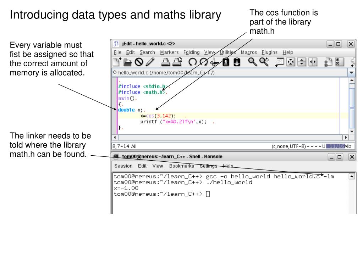Open the Settings menu in Konsole
363x272 pixels.
(x=208, y=166)
